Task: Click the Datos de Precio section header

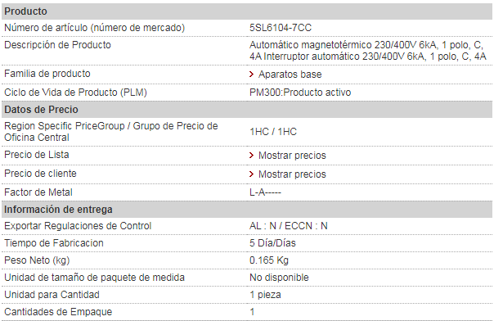Action: 247,110
